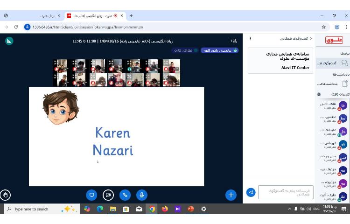Open the shared notes item in sidebar

pyautogui.click(x=333, y=84)
